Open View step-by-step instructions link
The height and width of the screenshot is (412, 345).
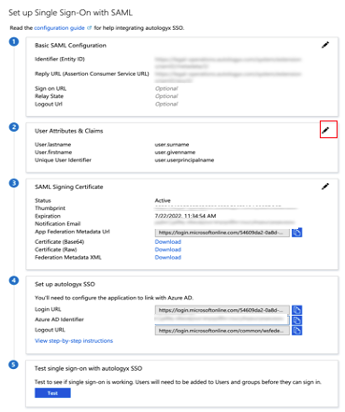point(74,341)
